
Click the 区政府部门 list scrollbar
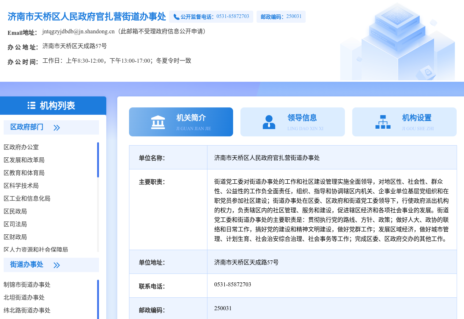point(98,160)
